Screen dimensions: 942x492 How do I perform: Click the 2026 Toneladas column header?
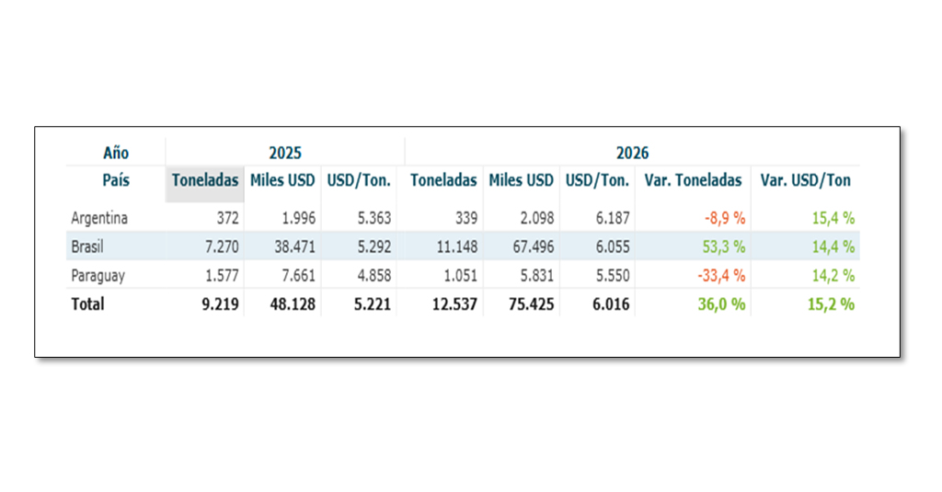coord(443,181)
